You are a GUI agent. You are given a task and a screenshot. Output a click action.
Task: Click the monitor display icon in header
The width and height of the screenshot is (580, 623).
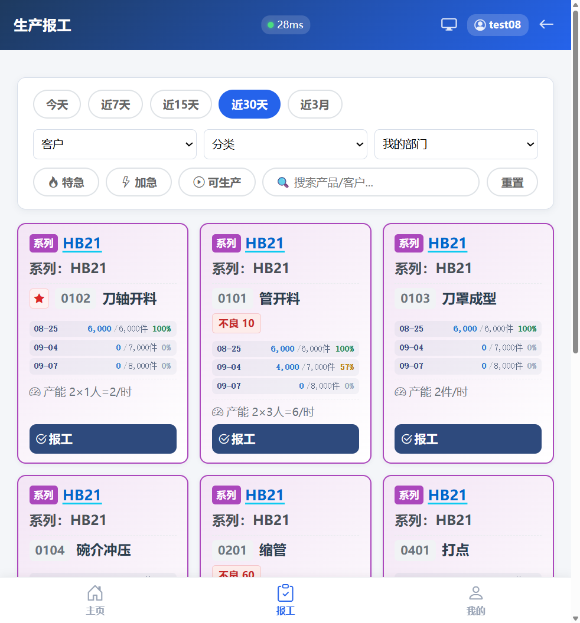pyautogui.click(x=449, y=25)
